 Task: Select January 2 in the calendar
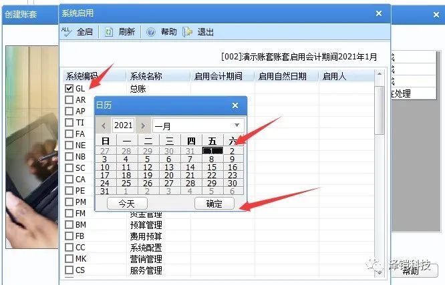coord(233,151)
